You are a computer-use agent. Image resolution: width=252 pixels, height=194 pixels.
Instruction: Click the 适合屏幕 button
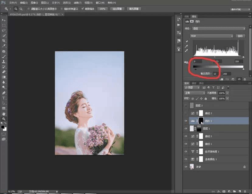pyautogui.click(x=117, y=9)
